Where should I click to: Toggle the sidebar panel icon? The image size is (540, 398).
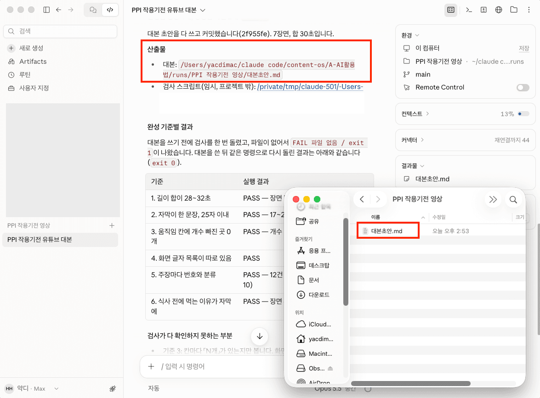[x=46, y=10]
